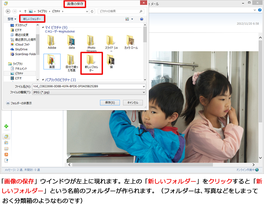Select ドキュメント under ライブラリ
The width and height of the screenshot is (264, 204).
point(19,69)
